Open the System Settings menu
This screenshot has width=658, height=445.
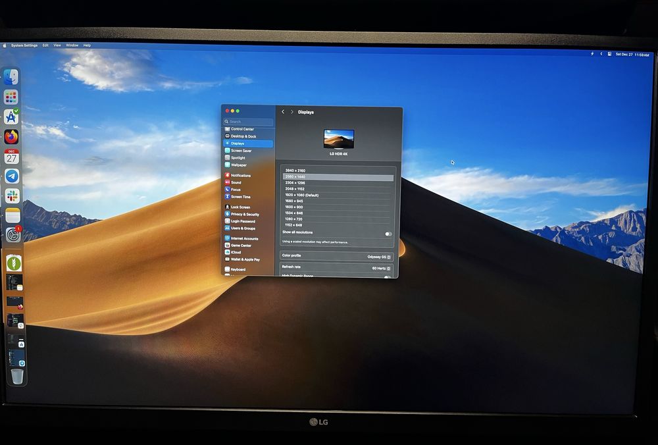[24, 45]
